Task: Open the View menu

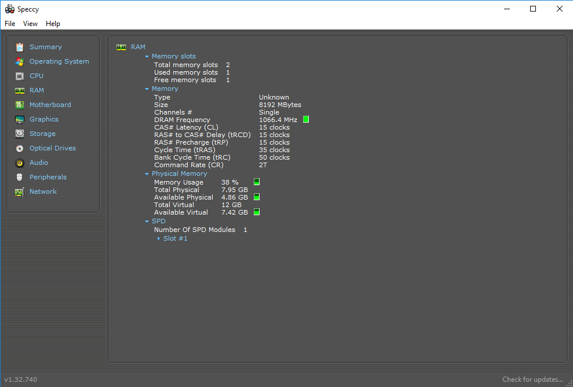Action: click(30, 24)
